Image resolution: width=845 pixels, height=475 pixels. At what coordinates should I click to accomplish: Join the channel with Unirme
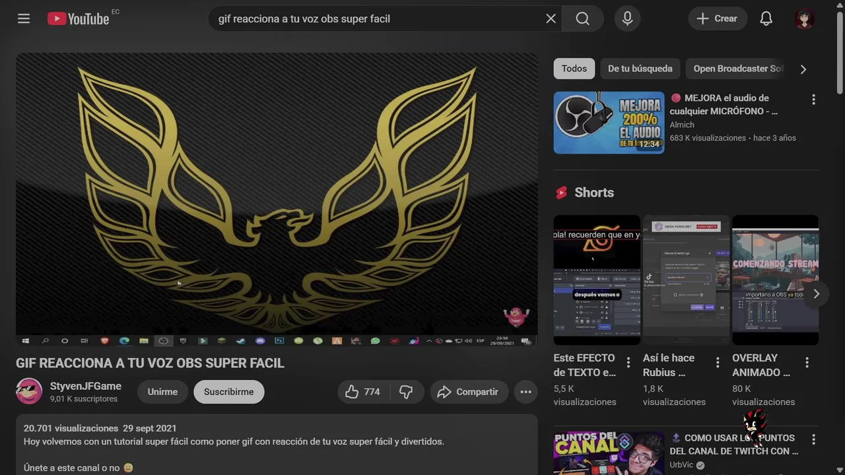(162, 392)
